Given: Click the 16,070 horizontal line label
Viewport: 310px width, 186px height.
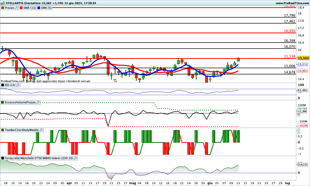Looking at the screenshot, I should [x=289, y=47].
